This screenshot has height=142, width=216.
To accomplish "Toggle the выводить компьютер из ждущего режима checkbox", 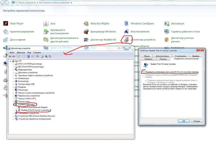I will click(x=144, y=76).
